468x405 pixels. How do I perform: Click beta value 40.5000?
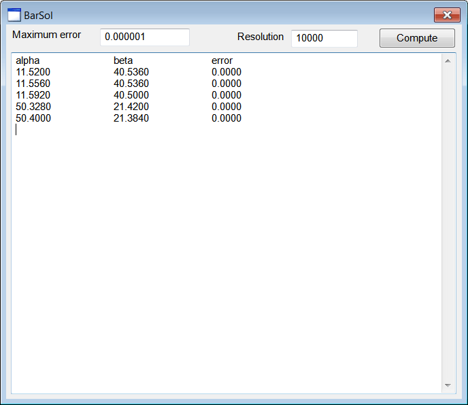tap(131, 95)
